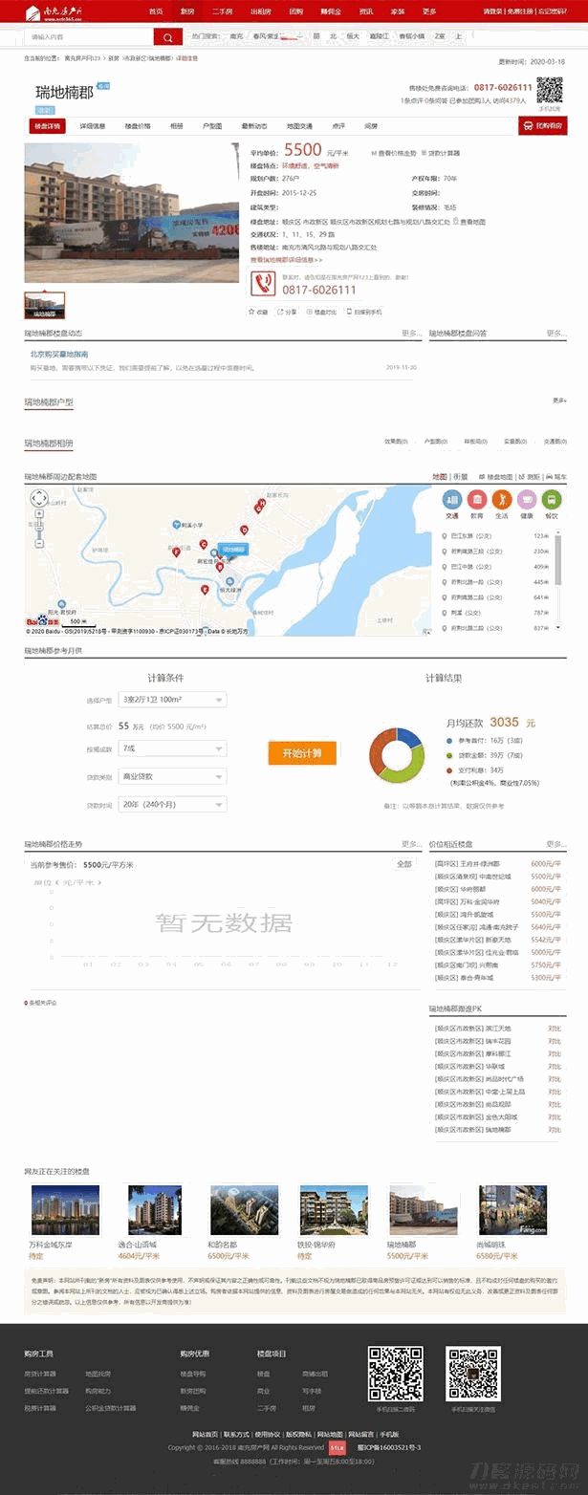Click the red 团购看房 button

tap(542, 126)
